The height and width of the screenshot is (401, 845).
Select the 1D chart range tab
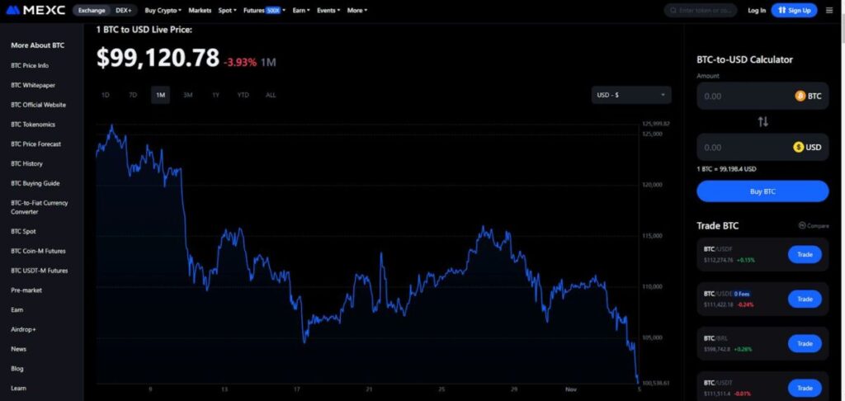click(x=106, y=95)
